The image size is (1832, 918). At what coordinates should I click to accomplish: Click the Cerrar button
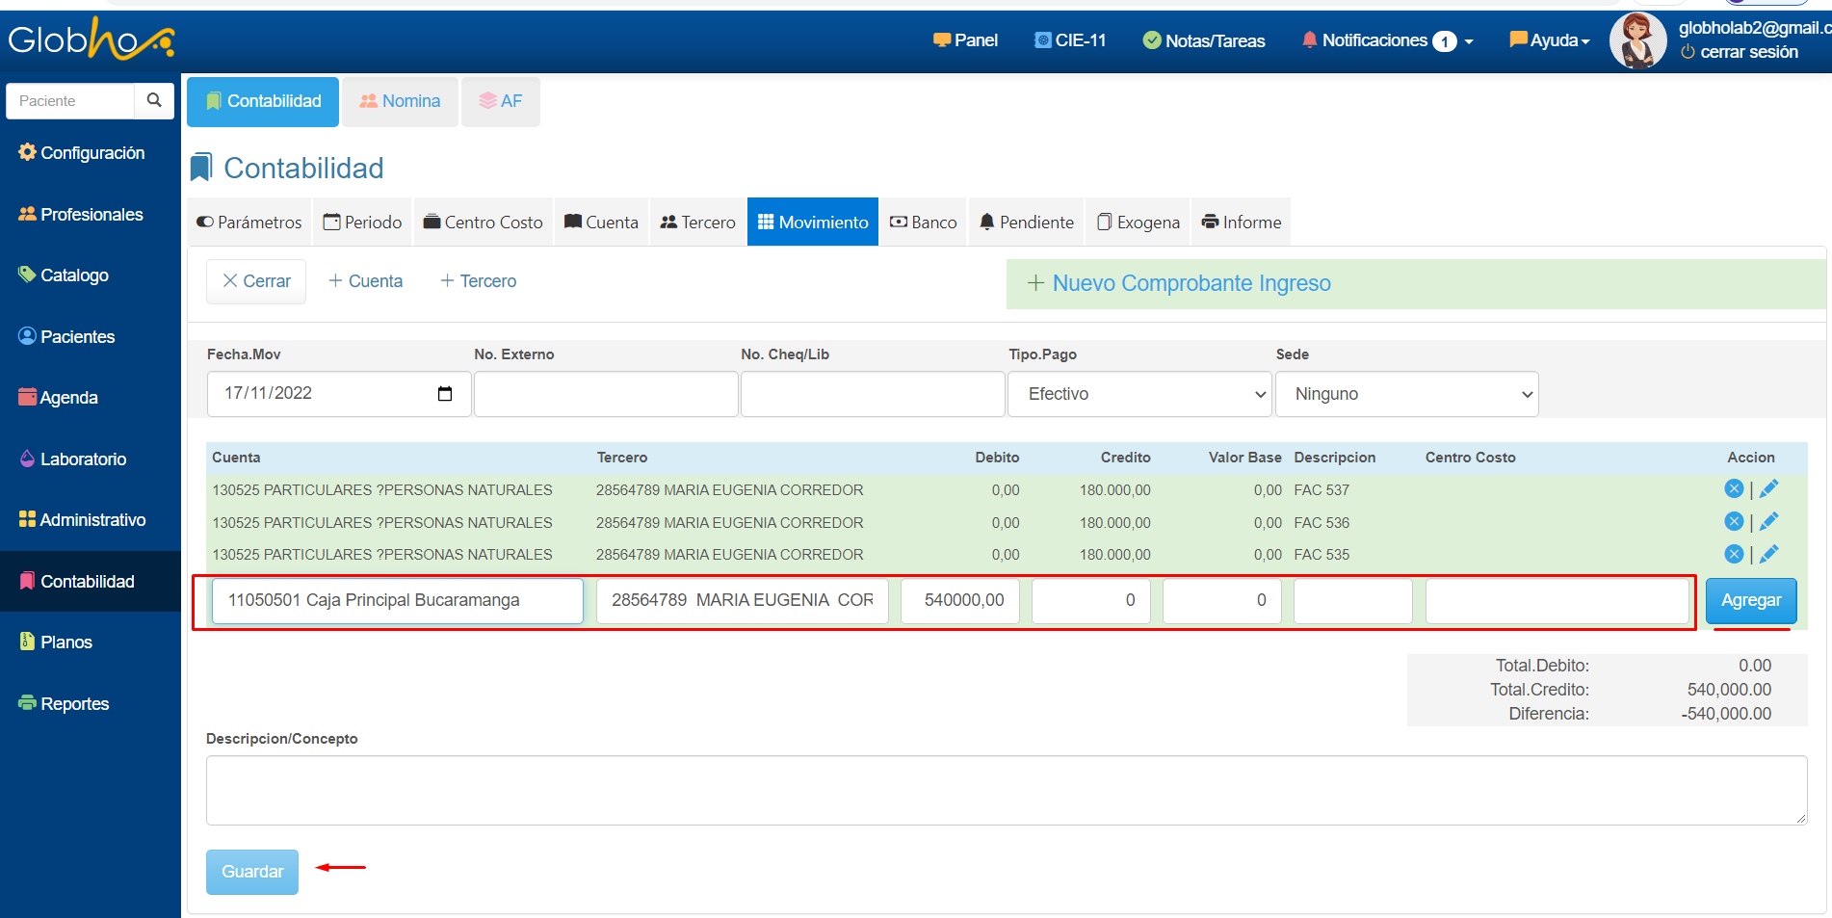[256, 281]
